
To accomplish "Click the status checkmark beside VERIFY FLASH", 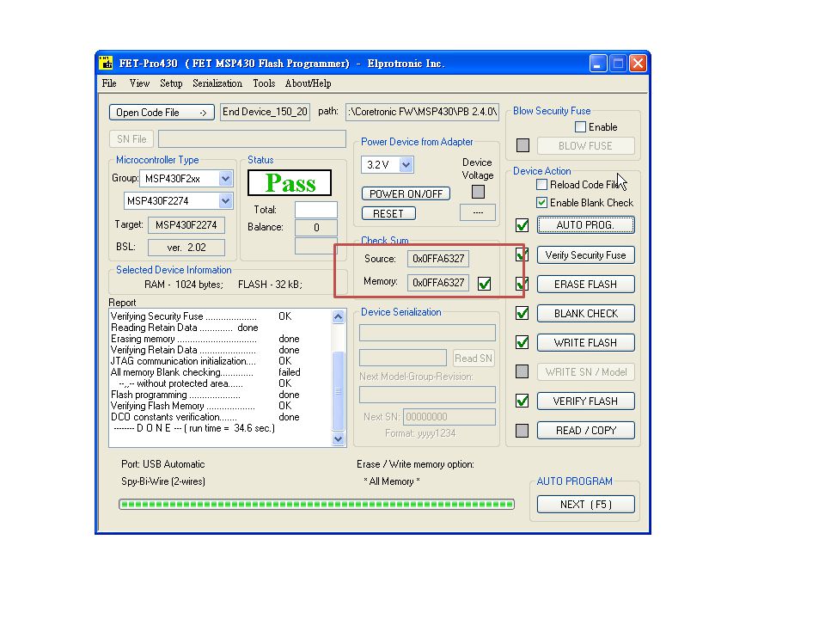I will coord(522,401).
